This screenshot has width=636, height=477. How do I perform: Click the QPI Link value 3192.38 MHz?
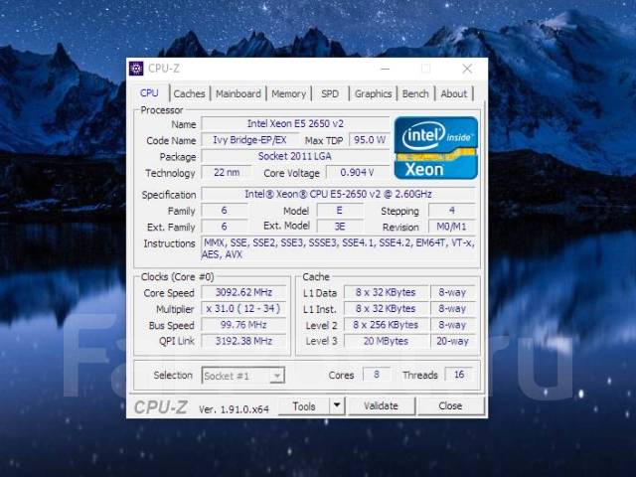(243, 341)
